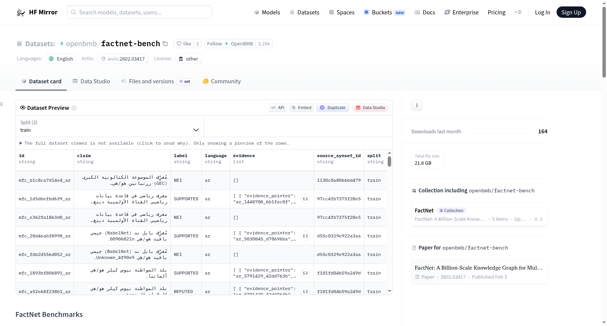Click the 3.28k followers count
Screen dimensions: 607x326
[x=264, y=44]
